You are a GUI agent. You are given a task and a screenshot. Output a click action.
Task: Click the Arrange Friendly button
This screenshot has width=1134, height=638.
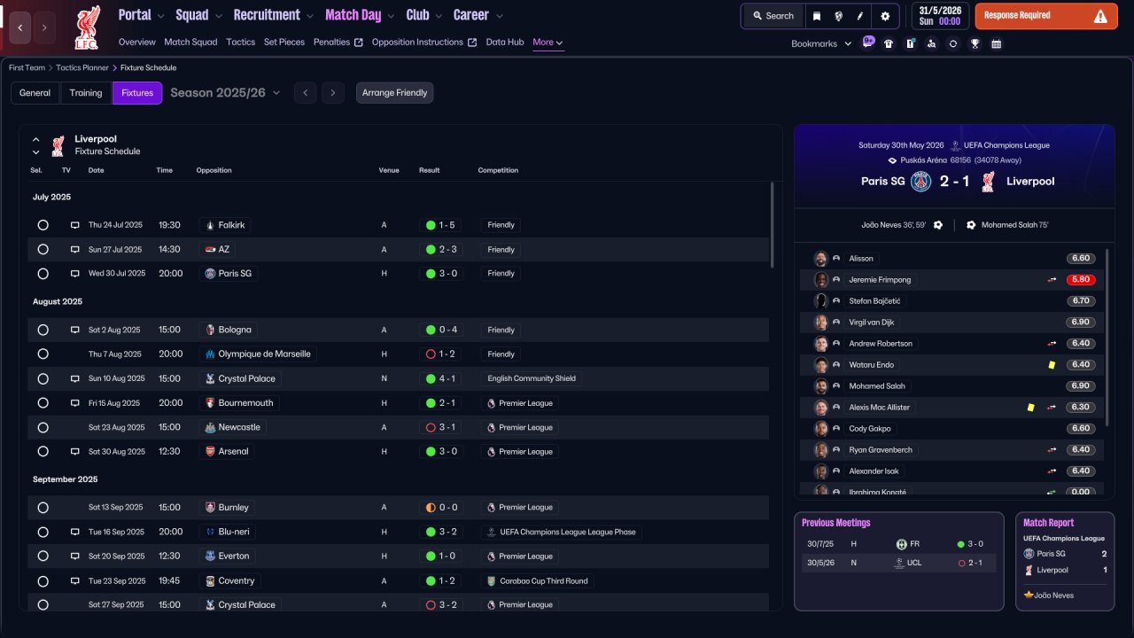[x=395, y=93]
